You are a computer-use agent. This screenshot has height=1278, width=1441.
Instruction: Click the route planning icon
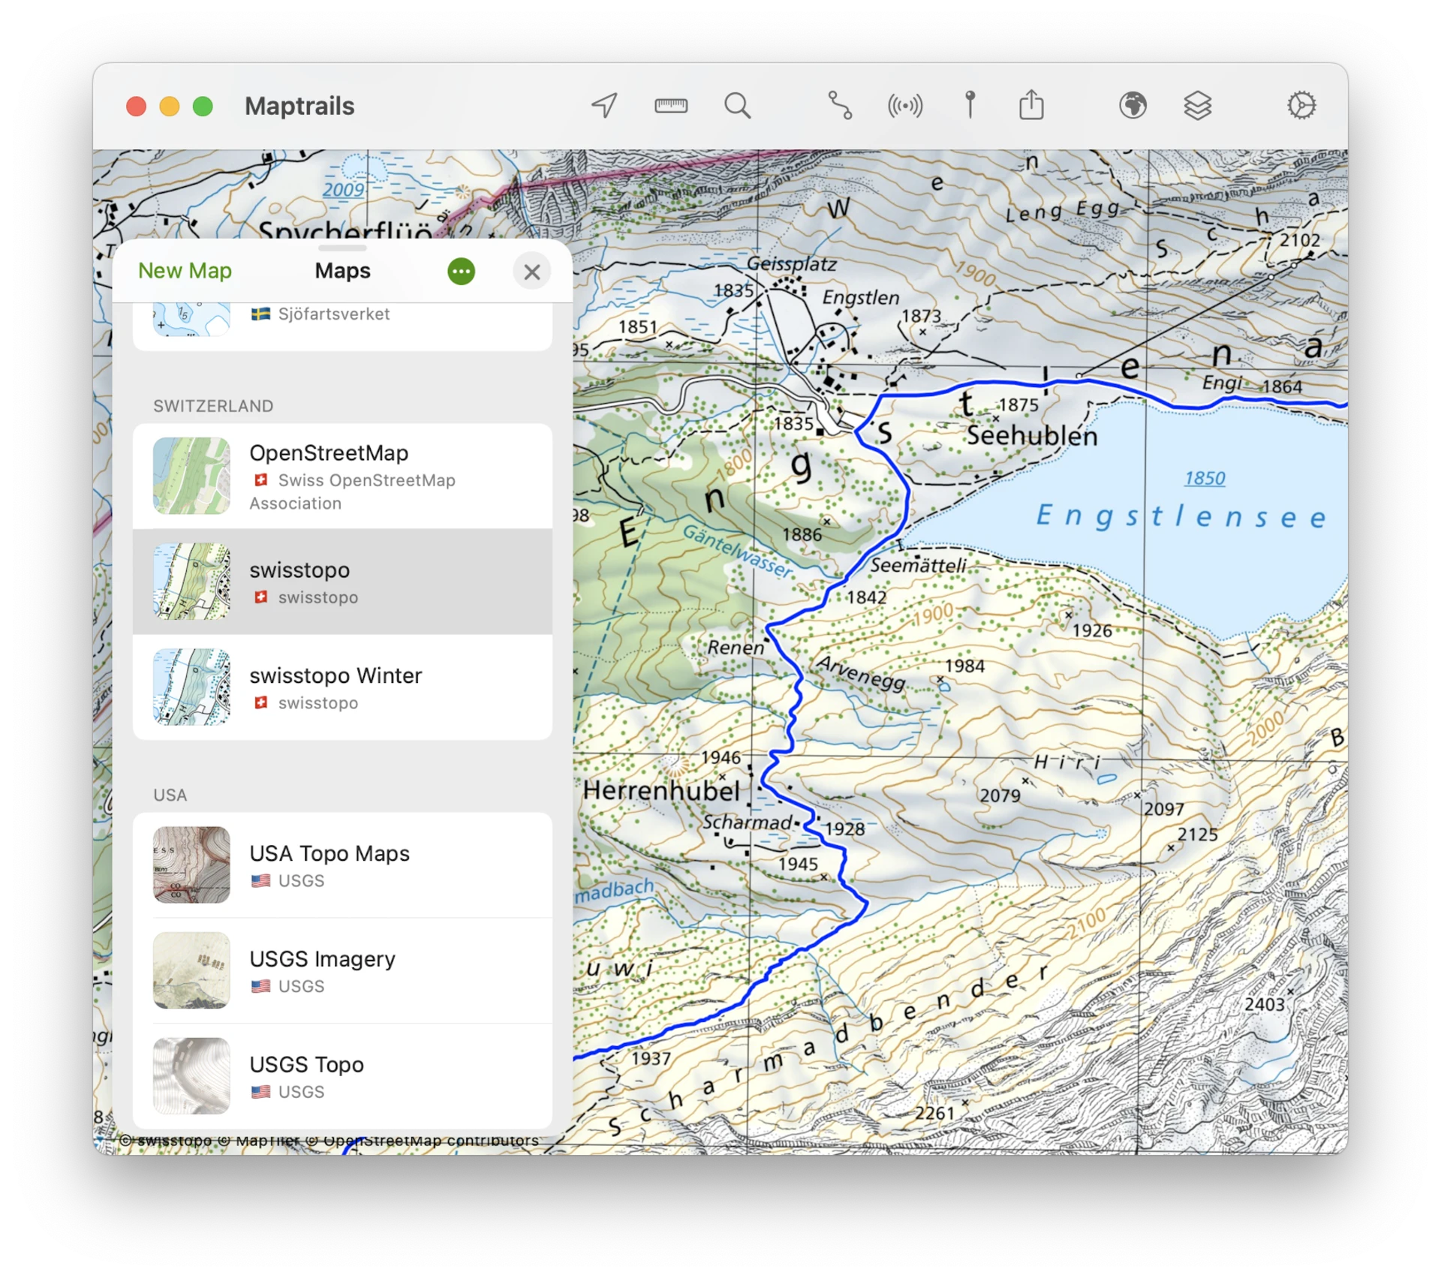tap(840, 106)
